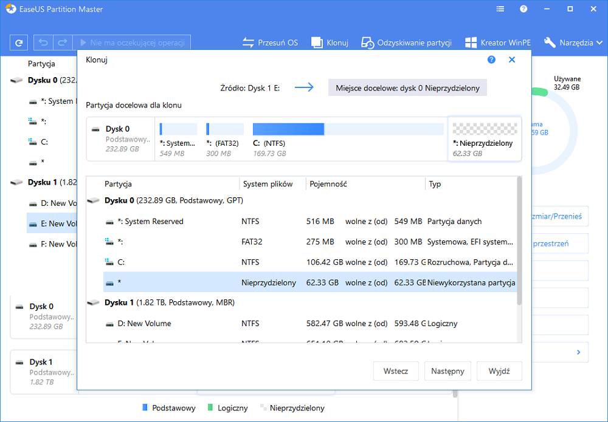
Task: Select the C: NTFS row in dialog list
Action: coord(310,262)
